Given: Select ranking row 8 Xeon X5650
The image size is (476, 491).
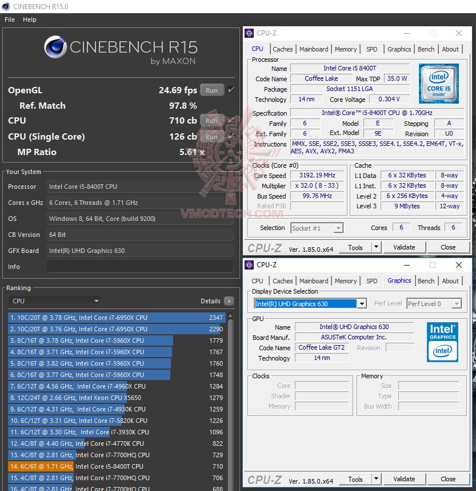Looking at the screenshot, I should click(x=117, y=398).
